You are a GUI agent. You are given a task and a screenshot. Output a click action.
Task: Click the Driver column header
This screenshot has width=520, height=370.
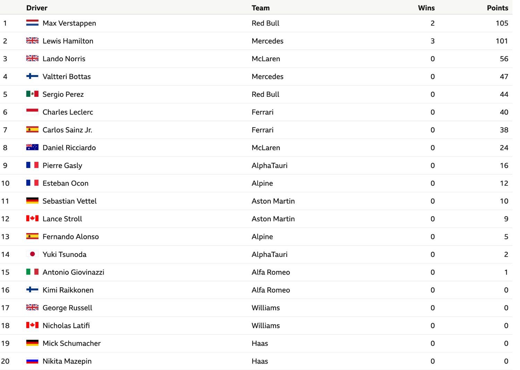[x=37, y=8]
